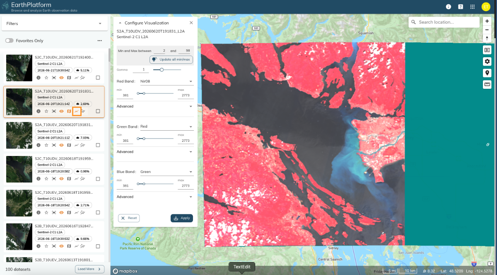Open the info icon in the top header
This screenshot has width=497, height=275.
point(448,7)
